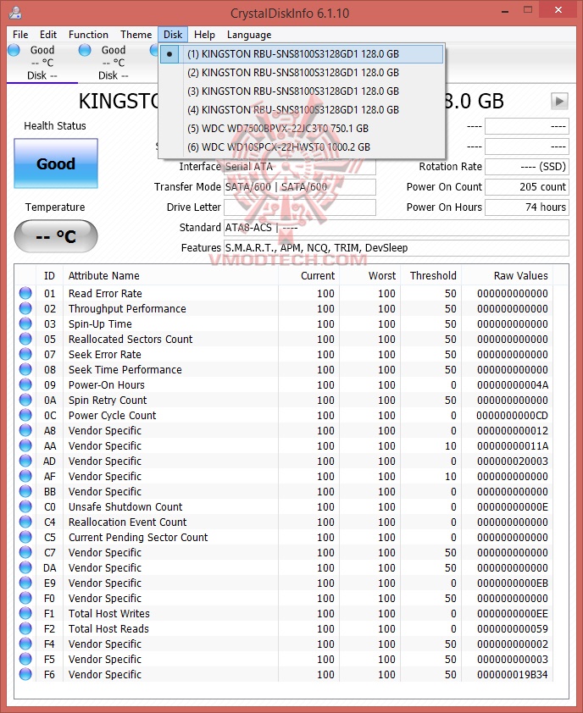Image resolution: width=583 pixels, height=713 pixels.
Task: Click the Attribute Name column header
Action: [x=170, y=275]
